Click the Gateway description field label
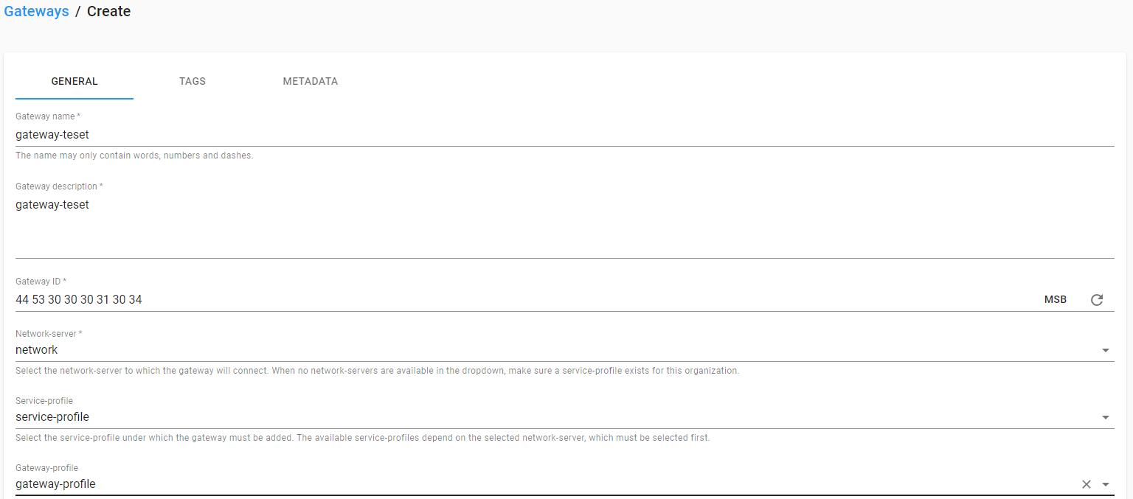The height and width of the screenshot is (499, 1133). click(59, 186)
